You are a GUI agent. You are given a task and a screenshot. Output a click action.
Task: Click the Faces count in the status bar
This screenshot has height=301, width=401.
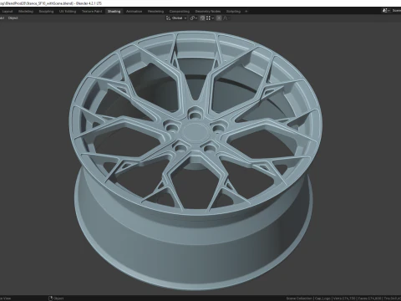(370, 298)
